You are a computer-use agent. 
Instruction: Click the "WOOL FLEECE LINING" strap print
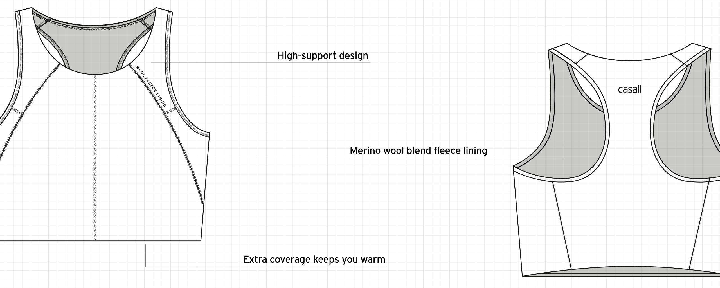[x=151, y=87]
